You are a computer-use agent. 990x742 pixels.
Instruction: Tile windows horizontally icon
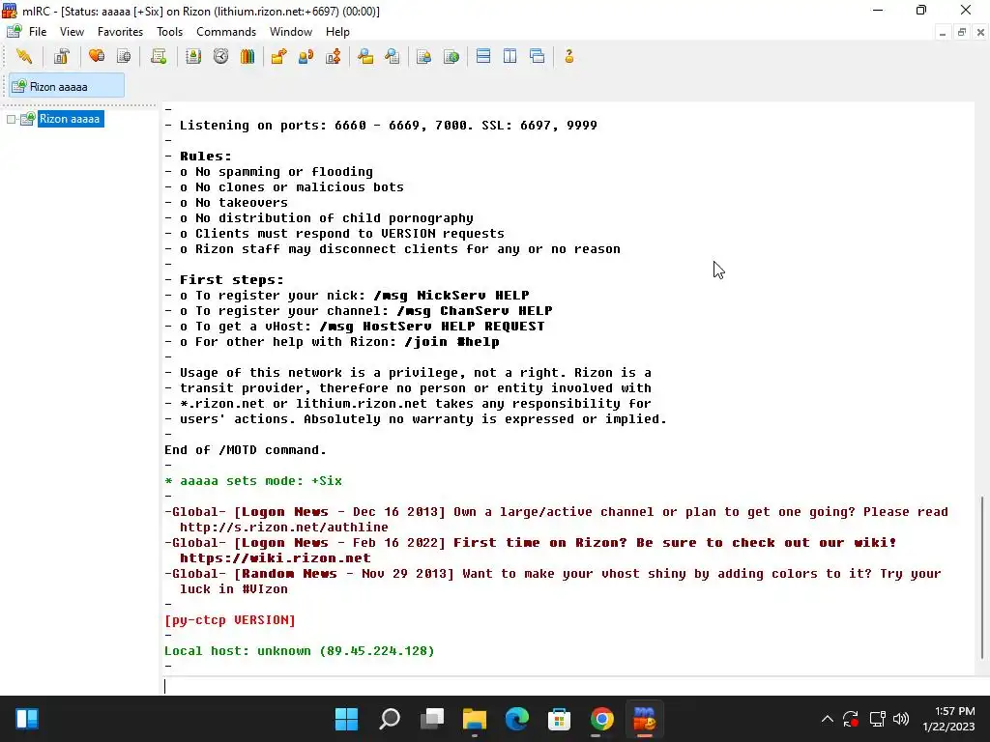[483, 57]
